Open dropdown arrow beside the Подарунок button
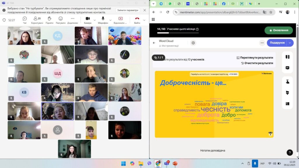 pyautogui.click(x=290, y=43)
